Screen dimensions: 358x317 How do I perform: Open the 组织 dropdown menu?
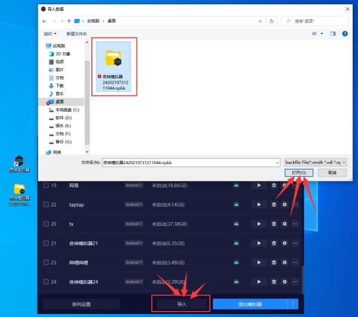click(50, 34)
